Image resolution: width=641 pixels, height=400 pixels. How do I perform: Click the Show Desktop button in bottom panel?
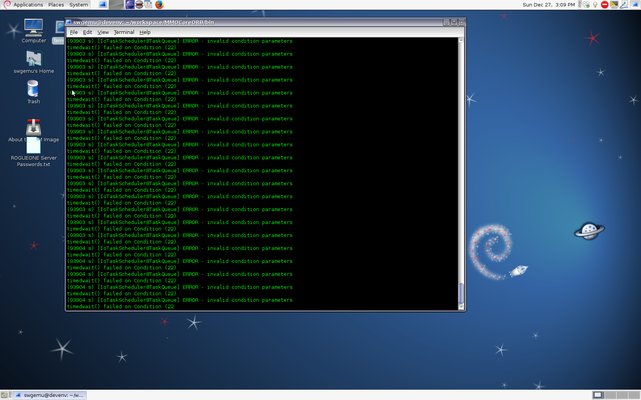(x=4, y=395)
